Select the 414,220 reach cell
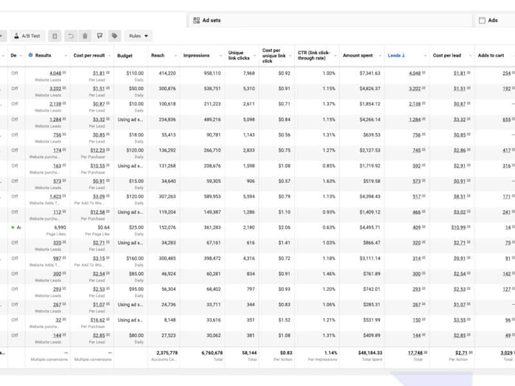Viewport: 515px width, 386px height. coord(164,76)
